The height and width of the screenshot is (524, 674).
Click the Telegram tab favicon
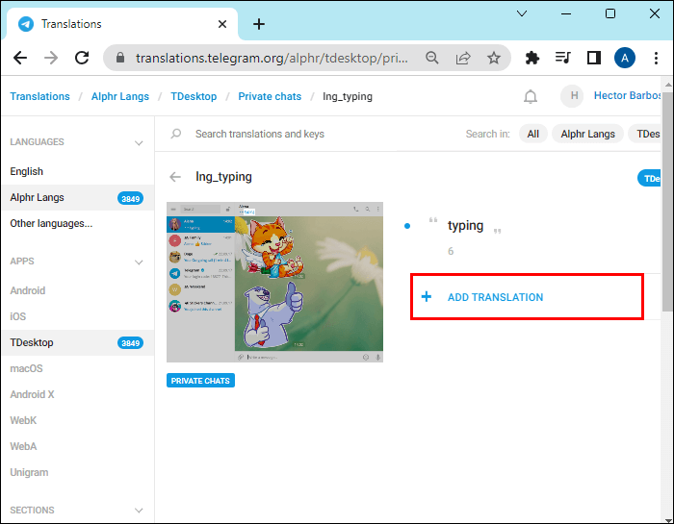click(26, 24)
